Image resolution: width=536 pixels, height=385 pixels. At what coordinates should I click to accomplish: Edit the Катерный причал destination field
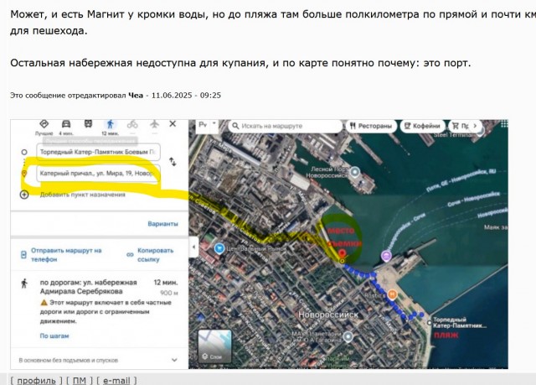98,173
